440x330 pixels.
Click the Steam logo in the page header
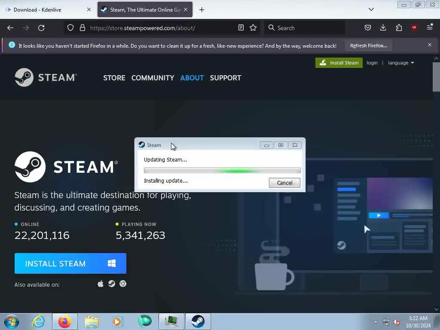tap(46, 77)
